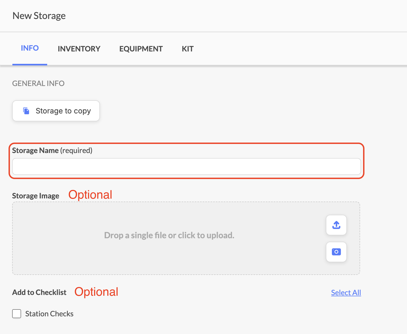Image resolution: width=407 pixels, height=334 pixels.
Task: Click the upload file icon button
Action: 336,225
